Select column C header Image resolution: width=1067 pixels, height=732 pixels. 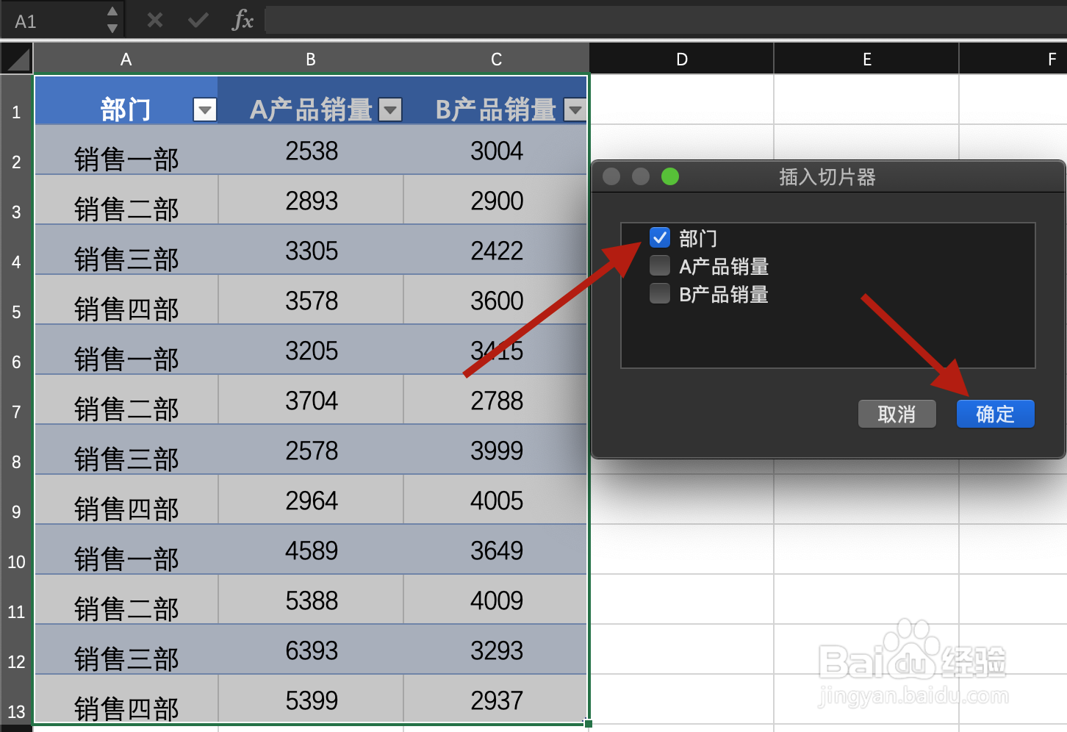[497, 59]
